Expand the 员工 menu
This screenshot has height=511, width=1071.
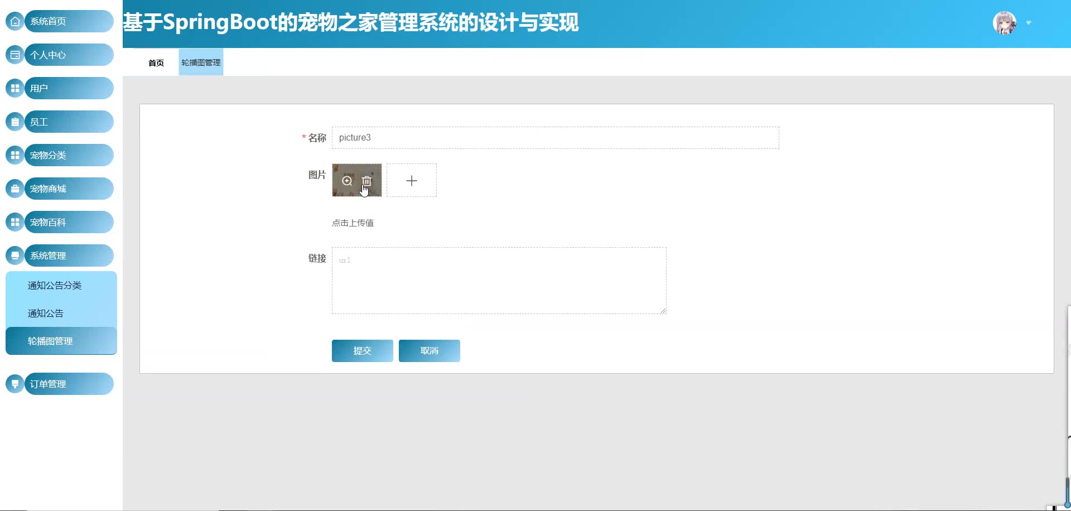pos(69,122)
